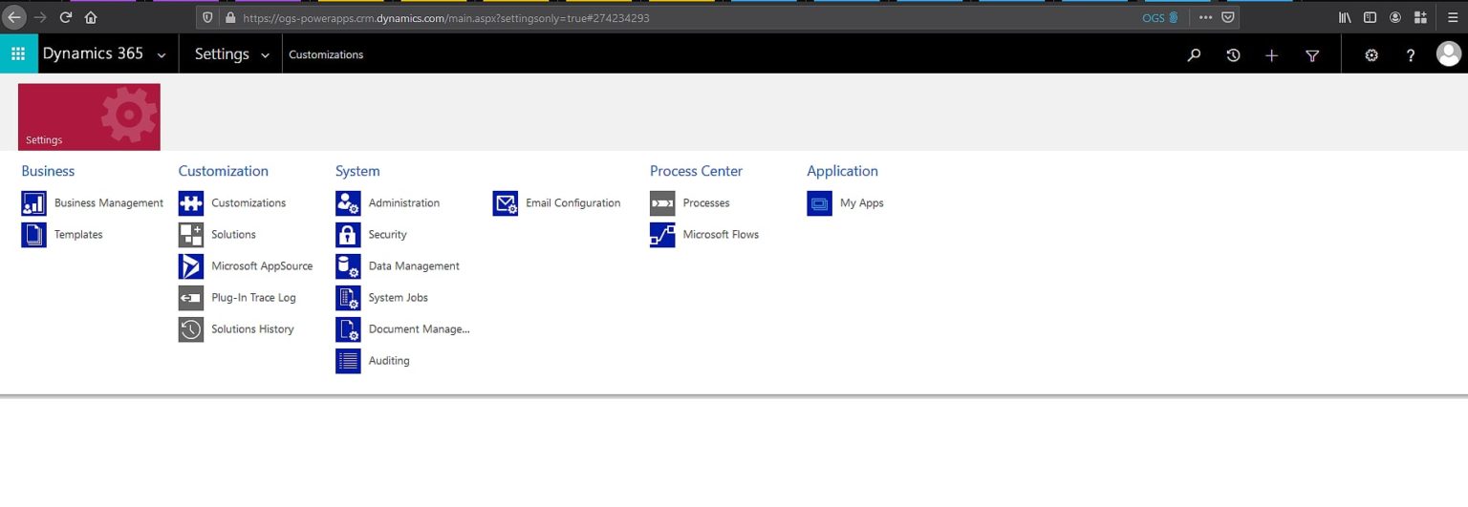
Task: Open the Plug-In Trace Log link
Action: (x=253, y=298)
